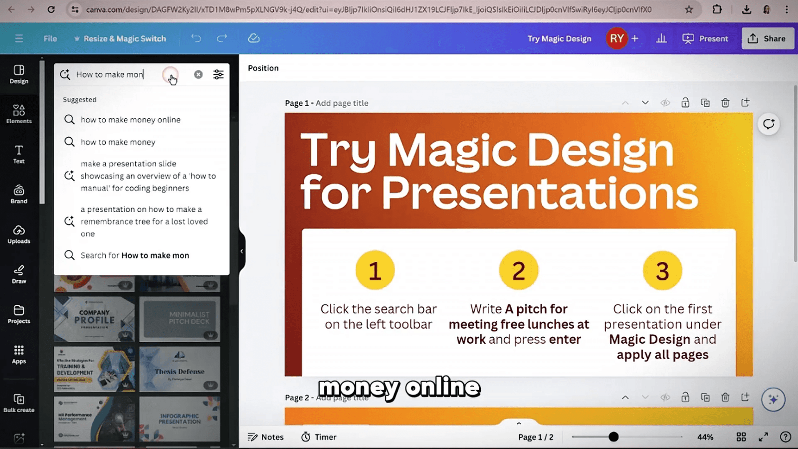The width and height of the screenshot is (798, 449).
Task: Enter fullscreen mode
Action: (763, 437)
